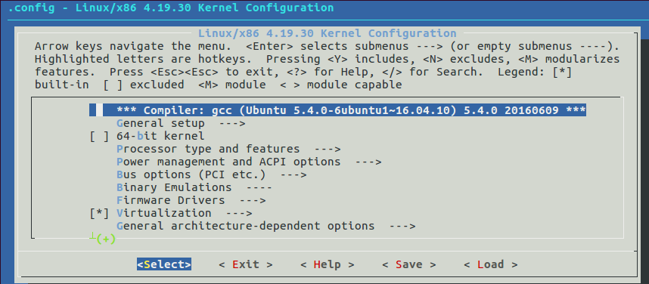
Task: Toggle the 64-bit kernel checkbox
Action: click(99, 136)
